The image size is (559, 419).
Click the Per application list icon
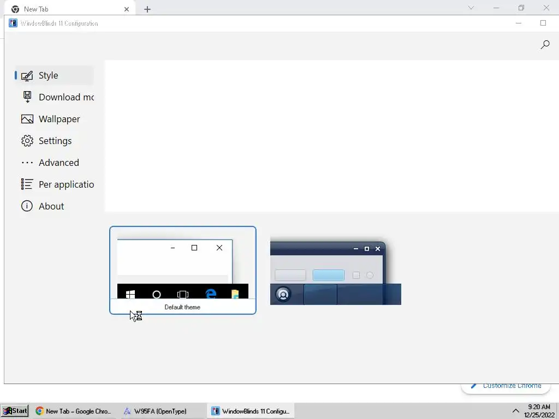[27, 184]
